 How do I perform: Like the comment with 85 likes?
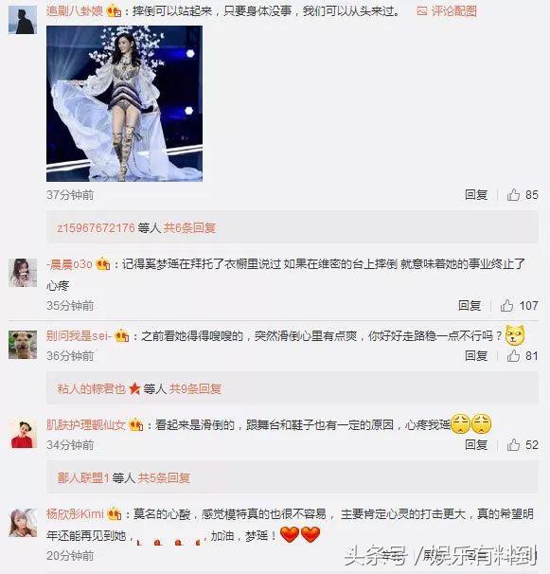[x=513, y=195]
